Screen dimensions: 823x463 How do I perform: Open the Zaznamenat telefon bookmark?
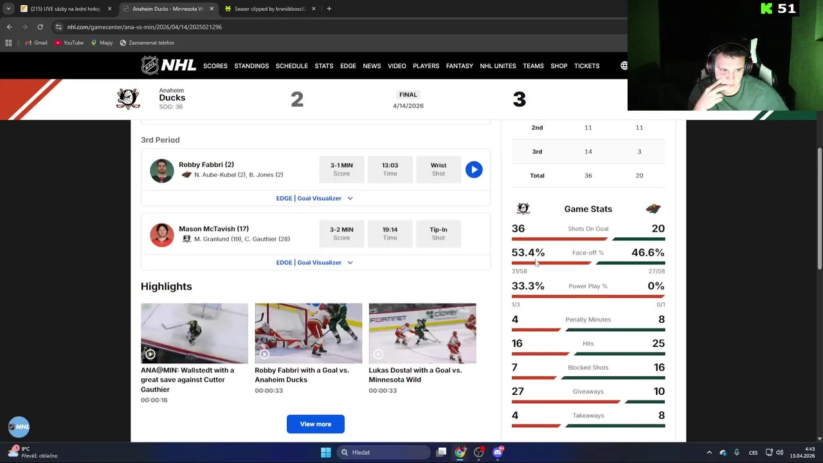tap(147, 42)
